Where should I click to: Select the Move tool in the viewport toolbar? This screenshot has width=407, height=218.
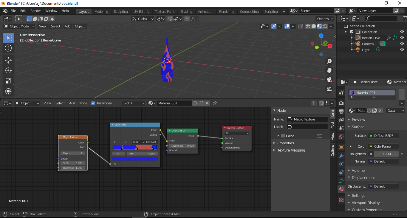8,60
